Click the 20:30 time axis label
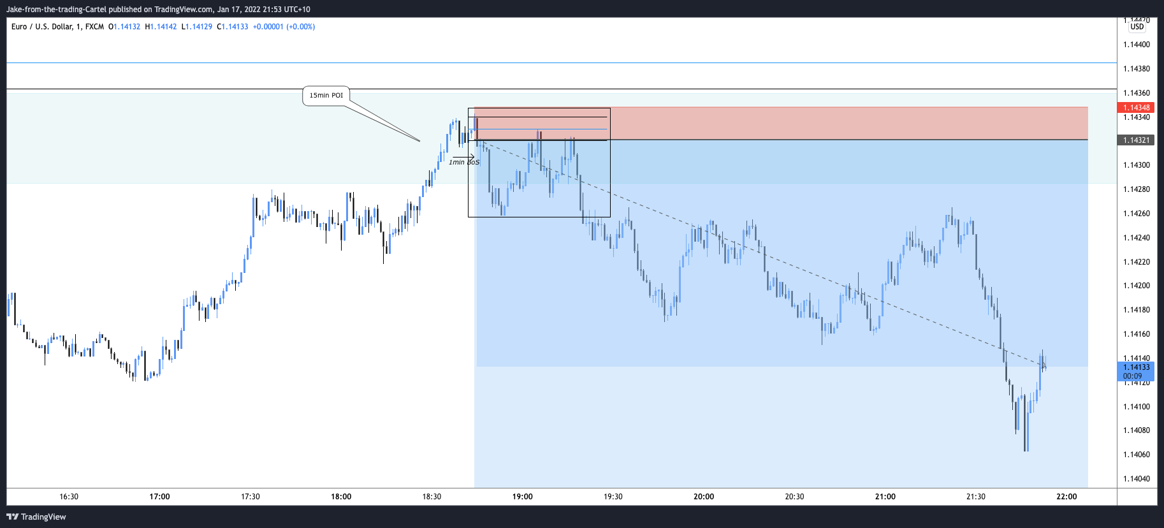1164x528 pixels. tap(794, 497)
